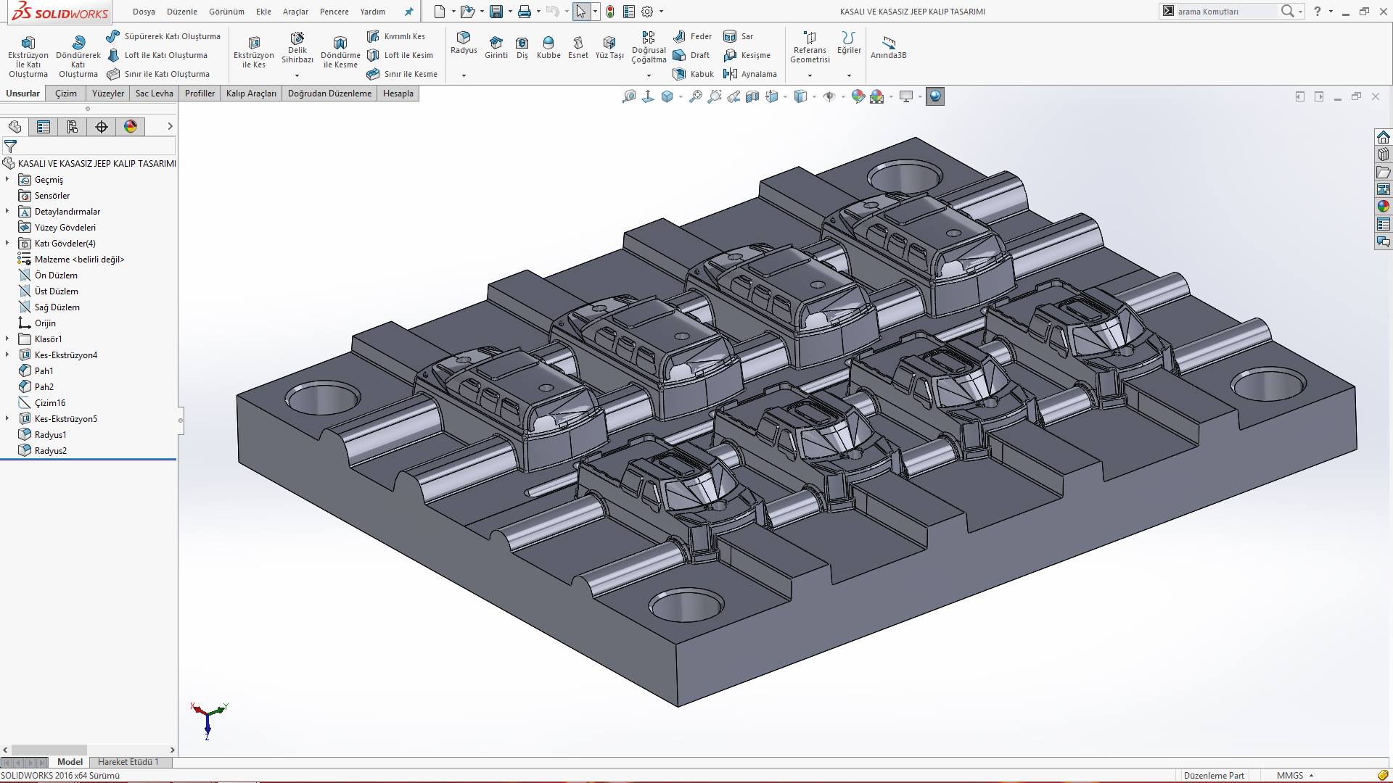Image resolution: width=1393 pixels, height=783 pixels.
Task: Click Anında3B tool
Action: pyautogui.click(x=889, y=48)
